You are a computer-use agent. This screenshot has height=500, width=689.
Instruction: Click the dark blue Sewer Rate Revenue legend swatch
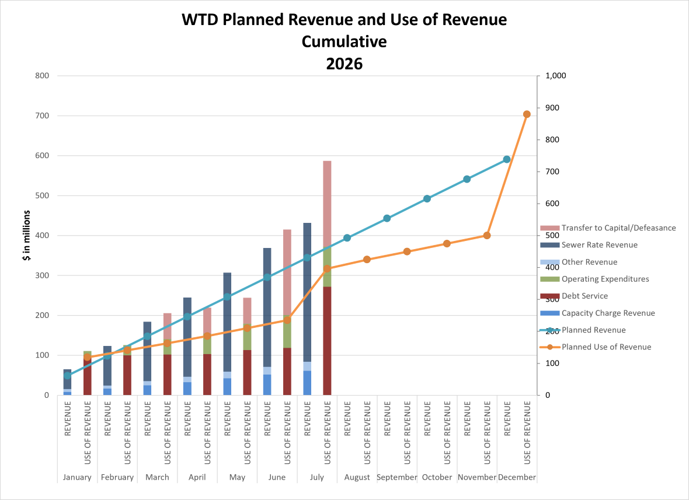[549, 245]
